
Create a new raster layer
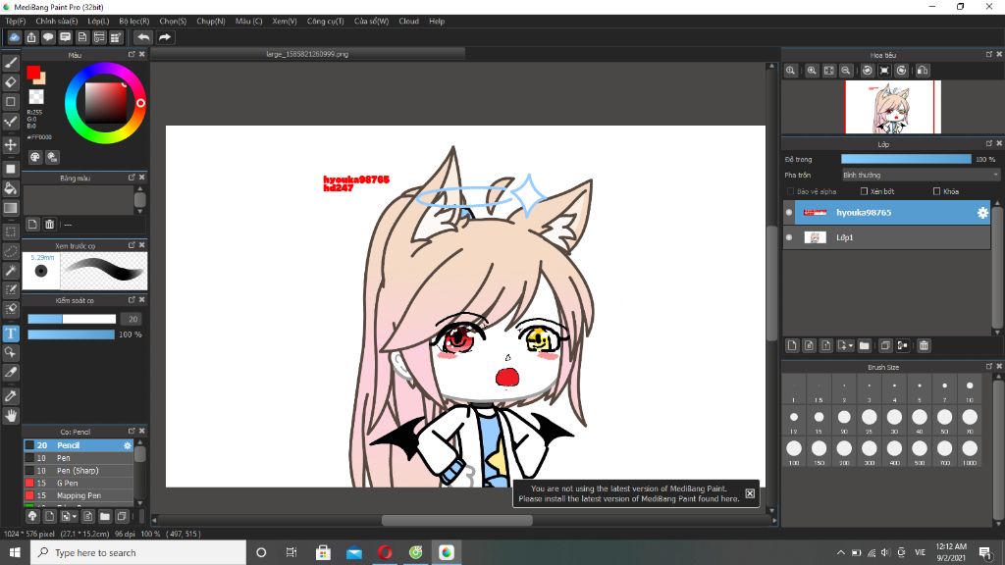pos(792,345)
